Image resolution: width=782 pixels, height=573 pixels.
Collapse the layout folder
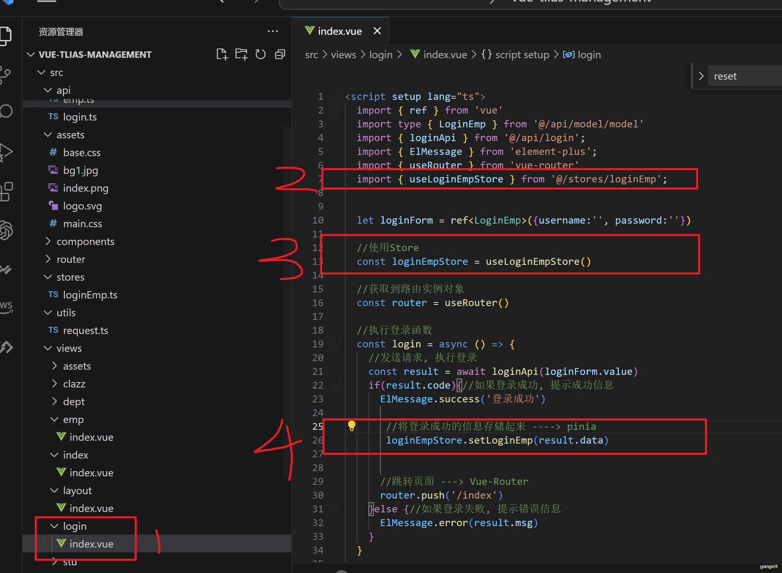(x=54, y=490)
